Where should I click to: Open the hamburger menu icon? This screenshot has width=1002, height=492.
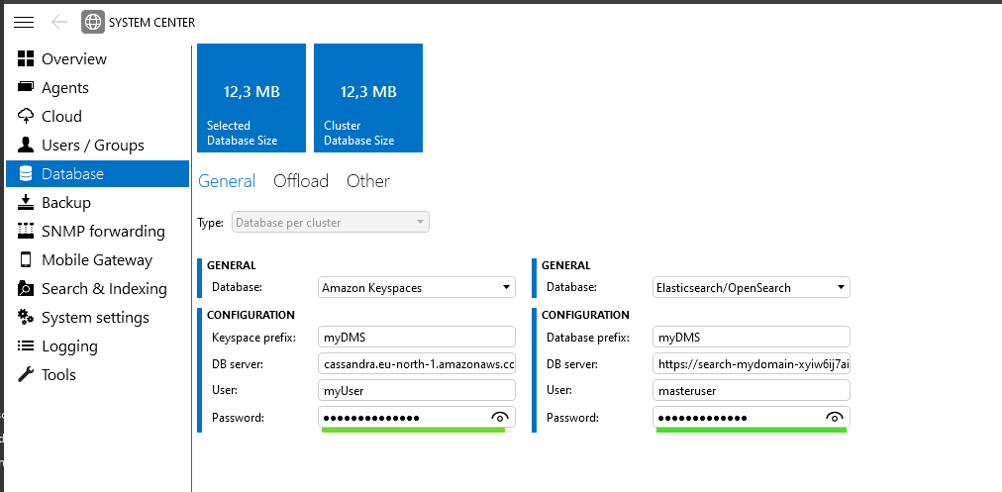(x=24, y=22)
